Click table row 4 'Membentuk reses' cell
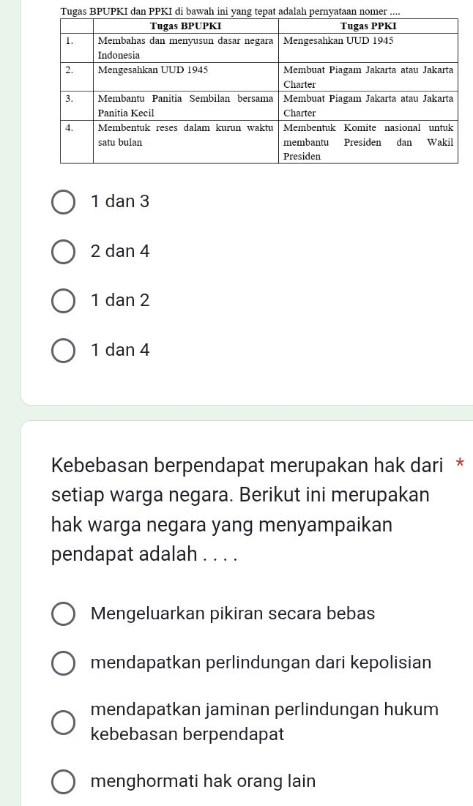The width and height of the screenshot is (473, 806). [186, 135]
